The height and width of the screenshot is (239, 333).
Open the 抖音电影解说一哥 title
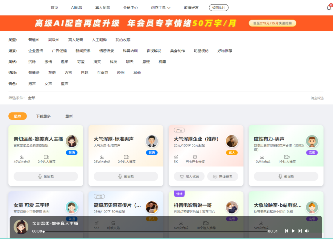[x=193, y=205]
